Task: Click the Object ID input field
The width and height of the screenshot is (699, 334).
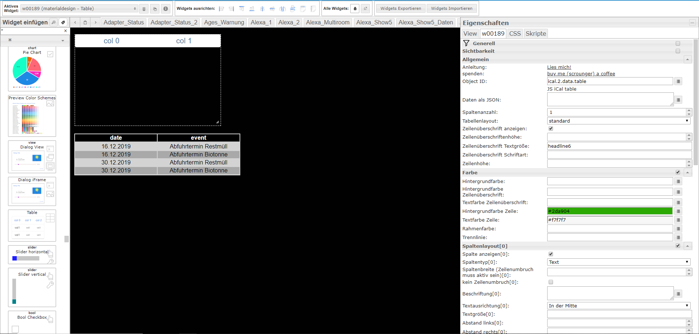Action: point(610,81)
